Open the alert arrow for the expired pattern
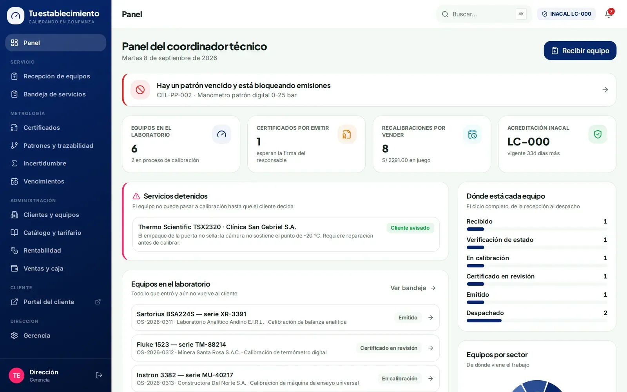Viewport: 627px width, 392px height. pos(605,90)
